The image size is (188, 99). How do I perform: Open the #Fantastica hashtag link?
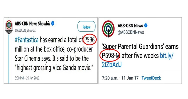27,40
